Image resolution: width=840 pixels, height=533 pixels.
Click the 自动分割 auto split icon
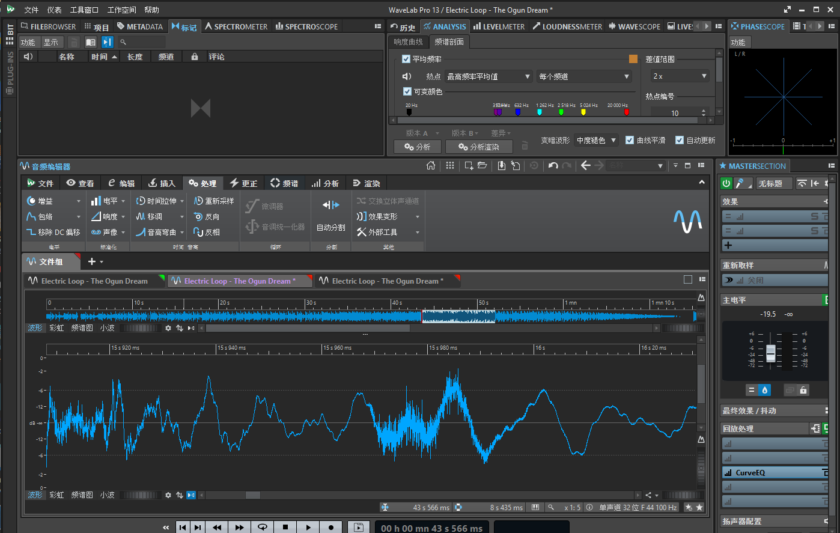click(331, 206)
